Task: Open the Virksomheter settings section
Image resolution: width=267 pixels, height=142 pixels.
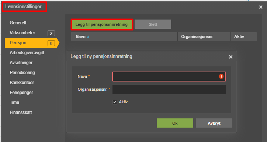Action: point(22,33)
